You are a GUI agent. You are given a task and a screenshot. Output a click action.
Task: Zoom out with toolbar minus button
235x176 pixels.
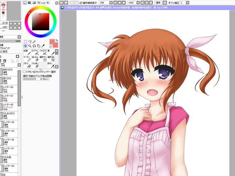click(115, 3)
